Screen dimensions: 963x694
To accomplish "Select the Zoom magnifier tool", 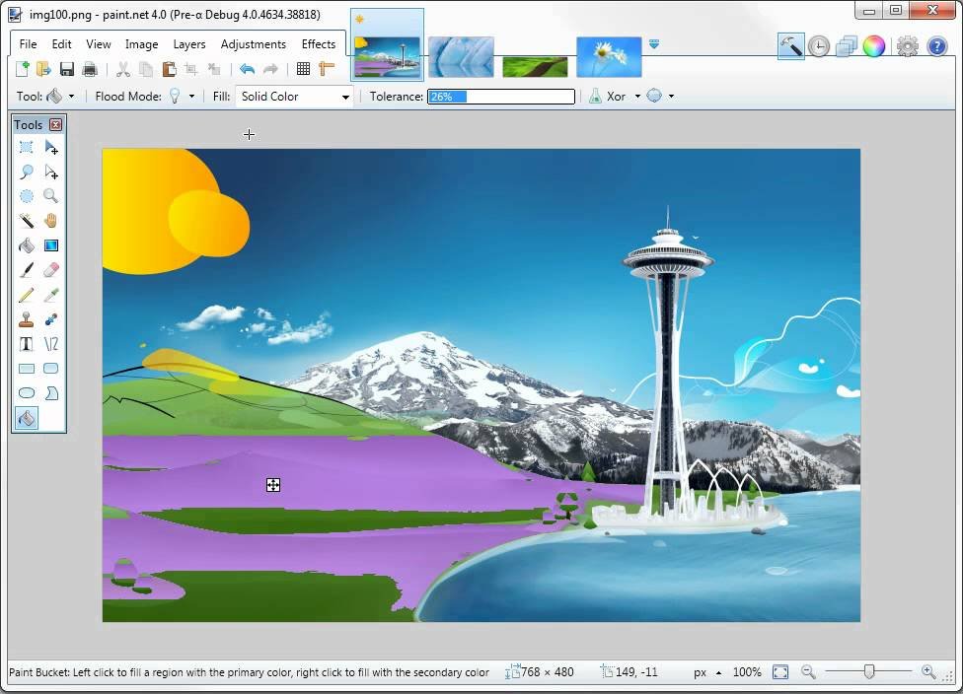I will (51, 196).
